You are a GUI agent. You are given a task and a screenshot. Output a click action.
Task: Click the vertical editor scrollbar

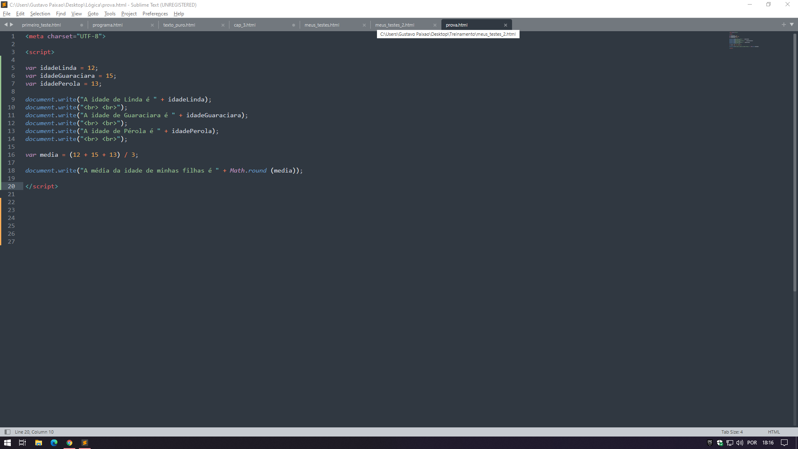click(x=795, y=162)
